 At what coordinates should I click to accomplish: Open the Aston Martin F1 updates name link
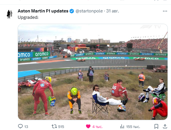[x=43, y=11]
